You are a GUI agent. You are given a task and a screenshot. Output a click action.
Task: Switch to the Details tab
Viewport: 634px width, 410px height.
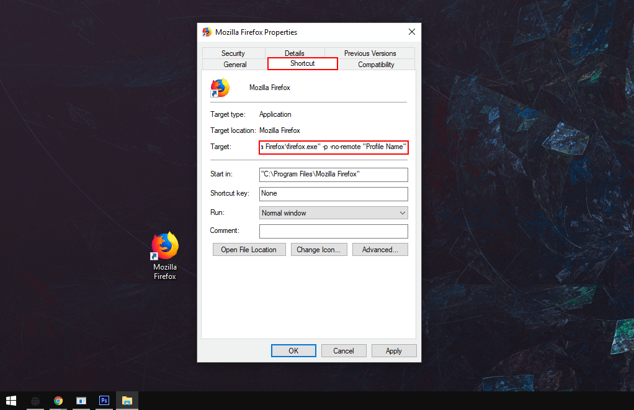294,53
